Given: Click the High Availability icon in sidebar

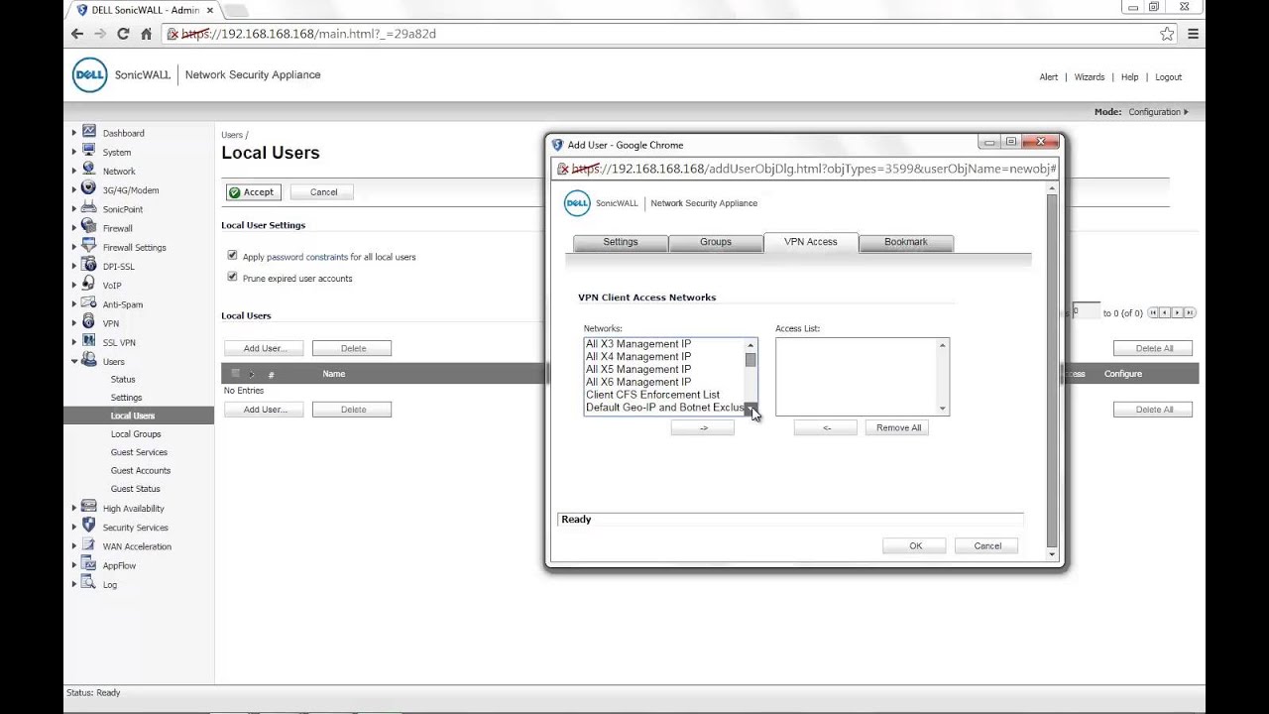Looking at the screenshot, I should click(89, 507).
